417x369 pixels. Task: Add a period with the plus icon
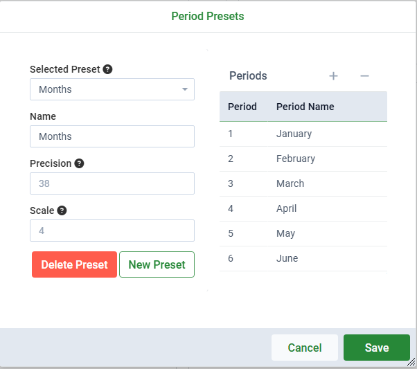333,76
